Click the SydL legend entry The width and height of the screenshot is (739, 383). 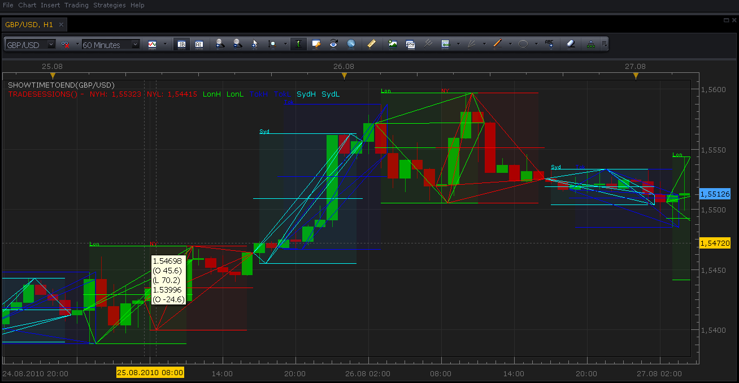[x=331, y=94]
